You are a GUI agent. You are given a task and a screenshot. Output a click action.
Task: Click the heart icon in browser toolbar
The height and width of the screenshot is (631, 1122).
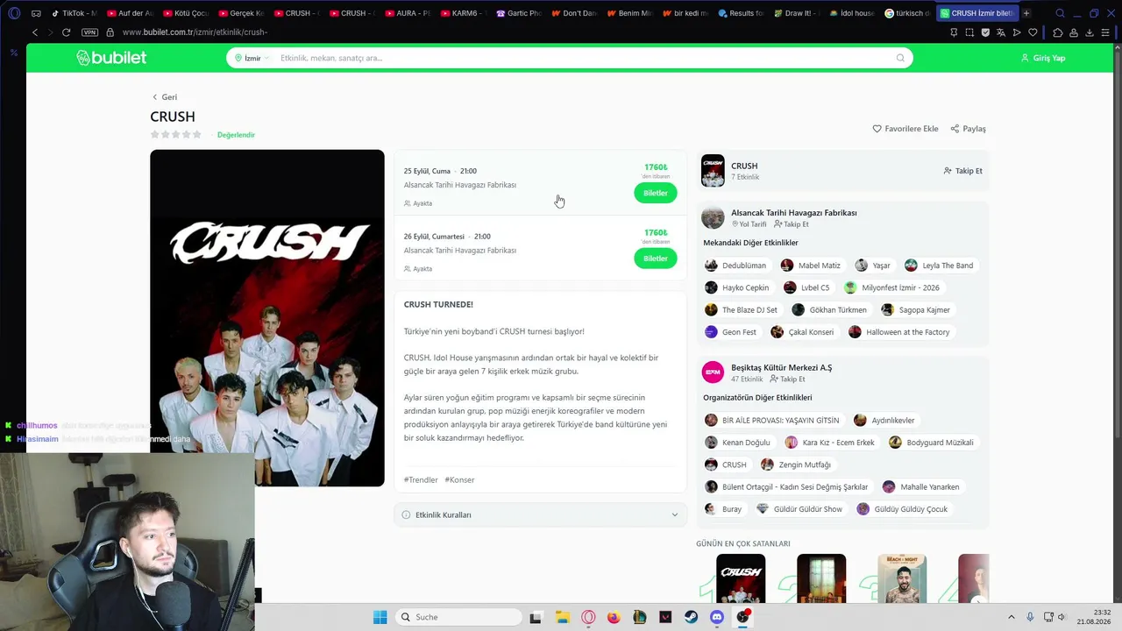pos(1033,32)
